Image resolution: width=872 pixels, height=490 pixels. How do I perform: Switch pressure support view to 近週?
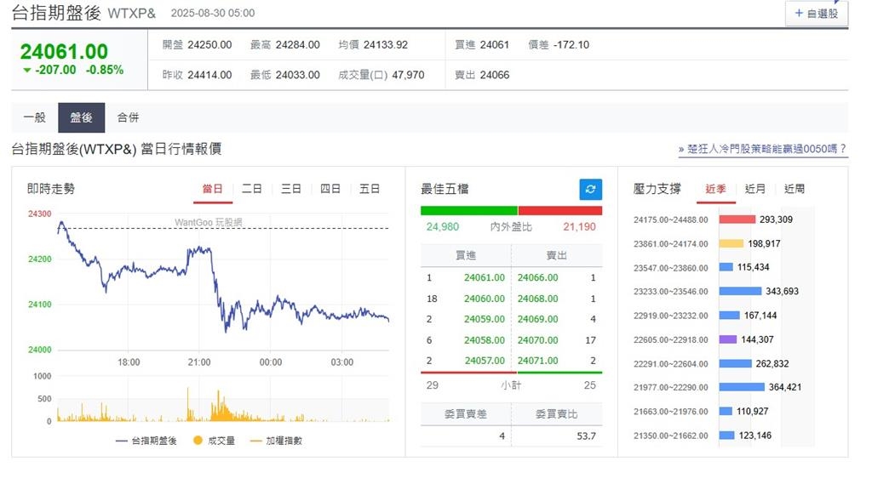[x=794, y=189]
